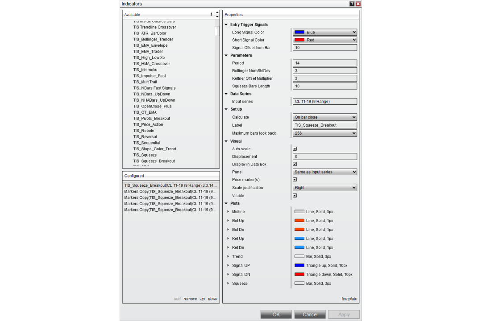The height and width of the screenshot is (321, 482).
Task: Expand the Kel Up plot
Action: 228,239
